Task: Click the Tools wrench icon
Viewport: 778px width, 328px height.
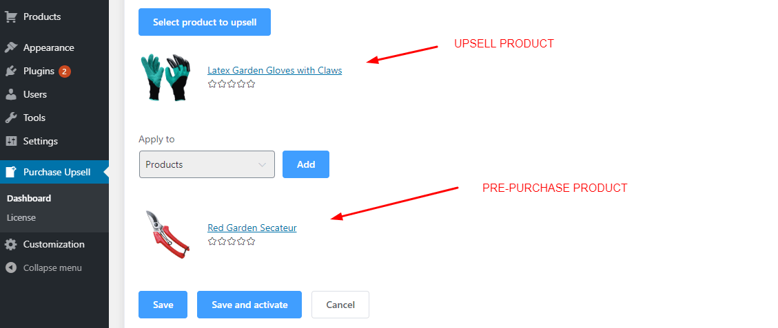Action: click(11, 118)
